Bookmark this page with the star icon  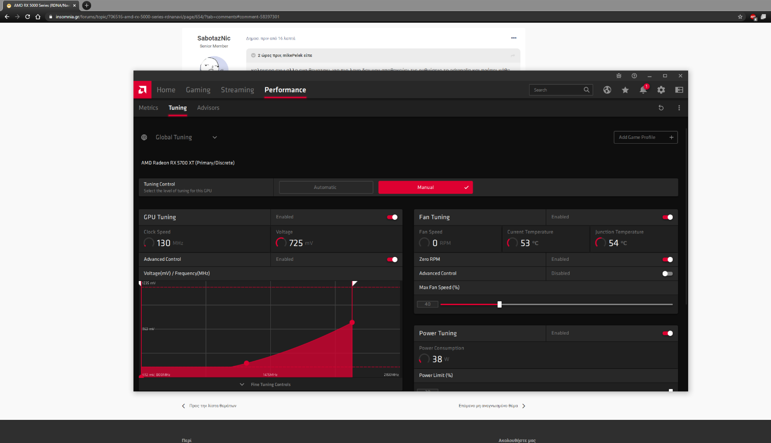click(x=740, y=17)
